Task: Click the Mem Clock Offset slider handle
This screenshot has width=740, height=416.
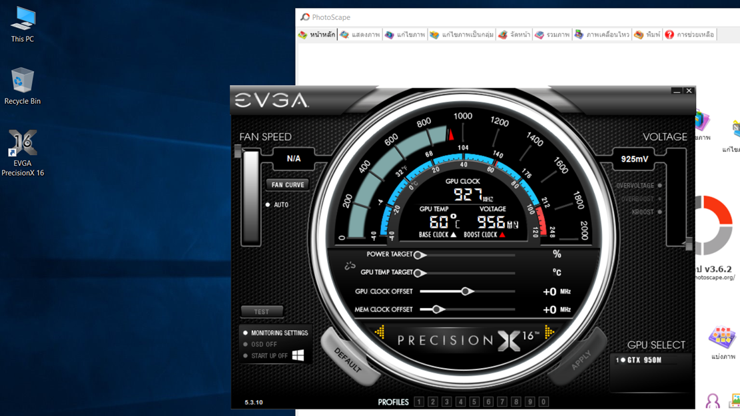Action: [438, 310]
